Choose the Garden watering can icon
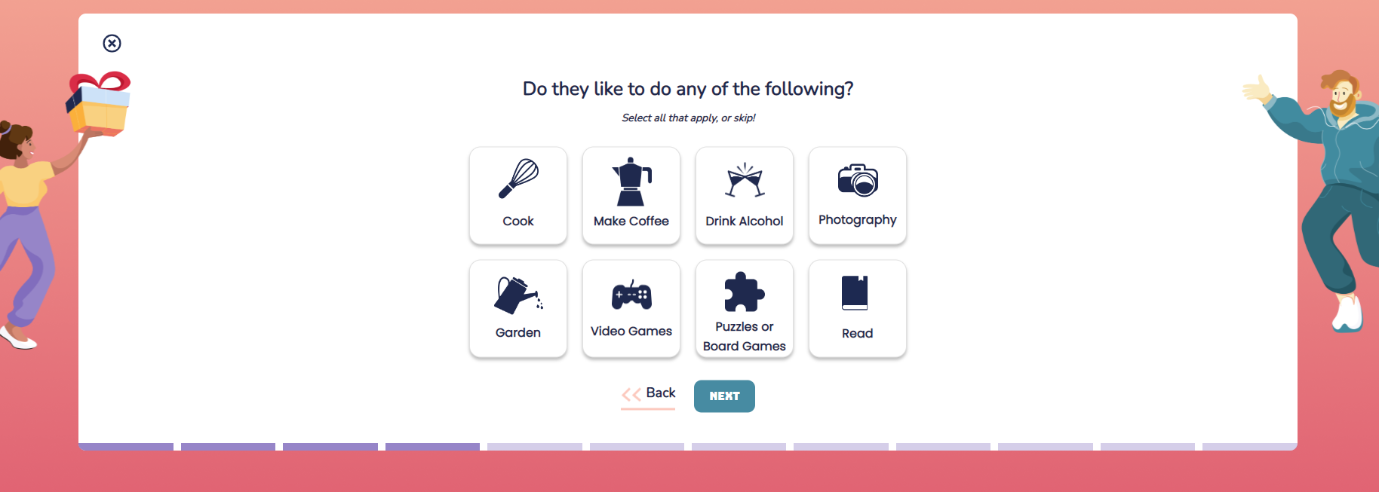The height and width of the screenshot is (492, 1379). pos(518,295)
